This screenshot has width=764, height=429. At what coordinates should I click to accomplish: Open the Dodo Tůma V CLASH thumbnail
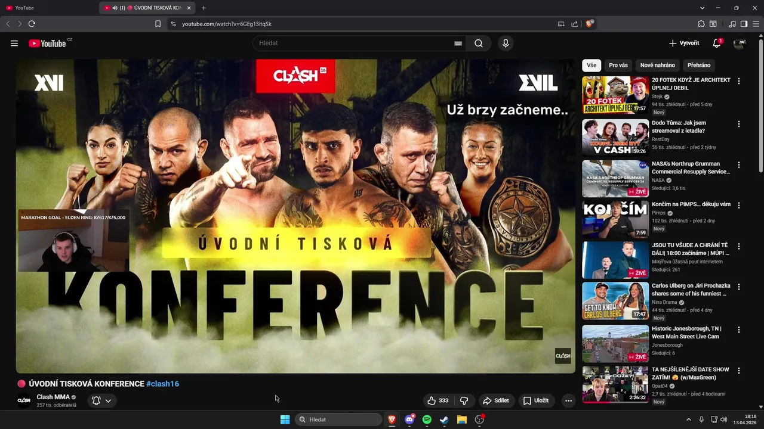[x=615, y=138]
